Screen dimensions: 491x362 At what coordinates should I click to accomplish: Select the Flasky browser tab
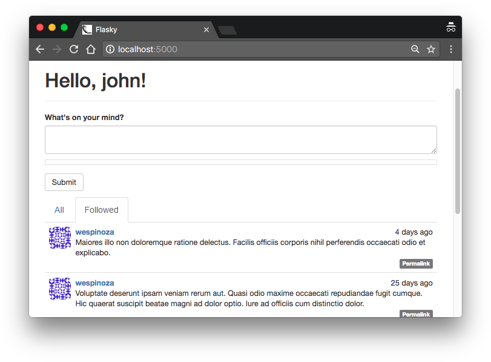click(x=145, y=30)
